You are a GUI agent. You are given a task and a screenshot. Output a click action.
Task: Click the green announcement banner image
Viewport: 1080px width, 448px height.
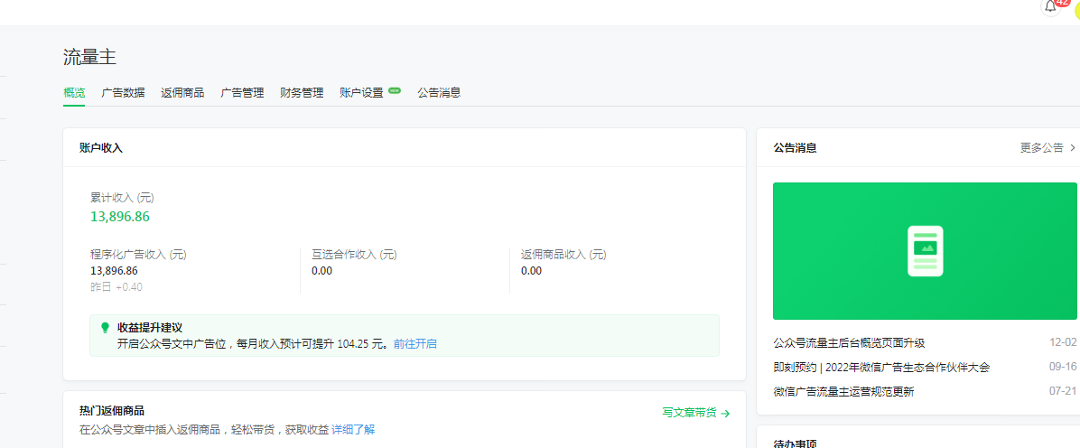tap(925, 251)
